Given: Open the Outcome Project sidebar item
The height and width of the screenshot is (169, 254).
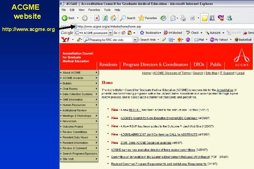Looking at the screenshot, I should [79, 127].
